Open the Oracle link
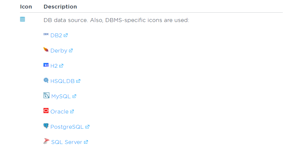283x151 pixels. 59,112
